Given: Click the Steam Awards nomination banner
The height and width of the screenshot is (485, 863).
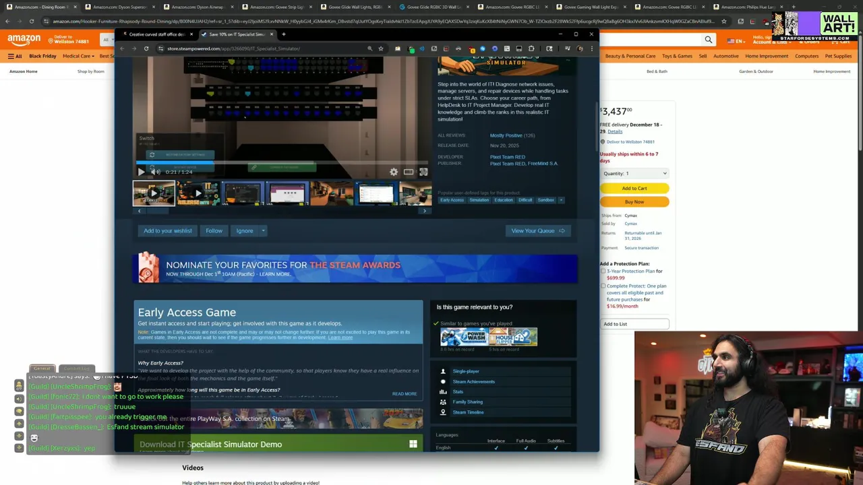Looking at the screenshot, I should [355, 269].
